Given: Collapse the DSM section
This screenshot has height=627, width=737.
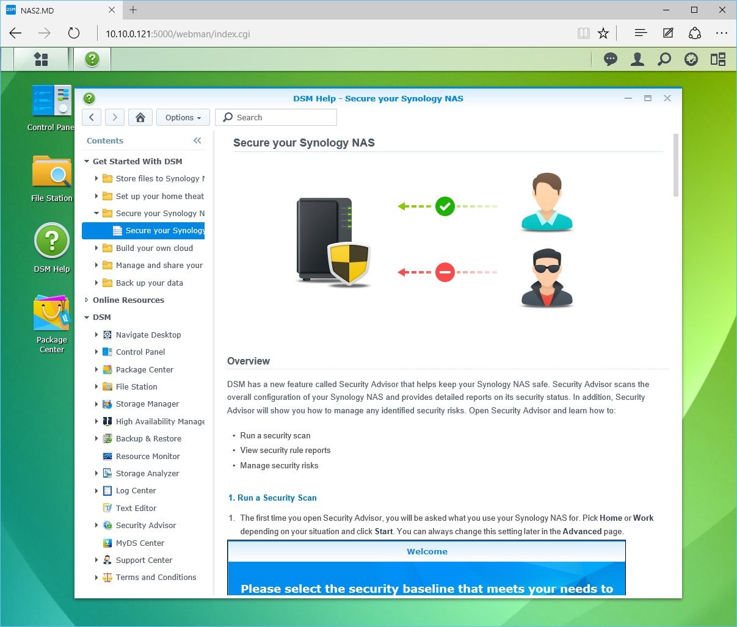Looking at the screenshot, I should coord(87,317).
